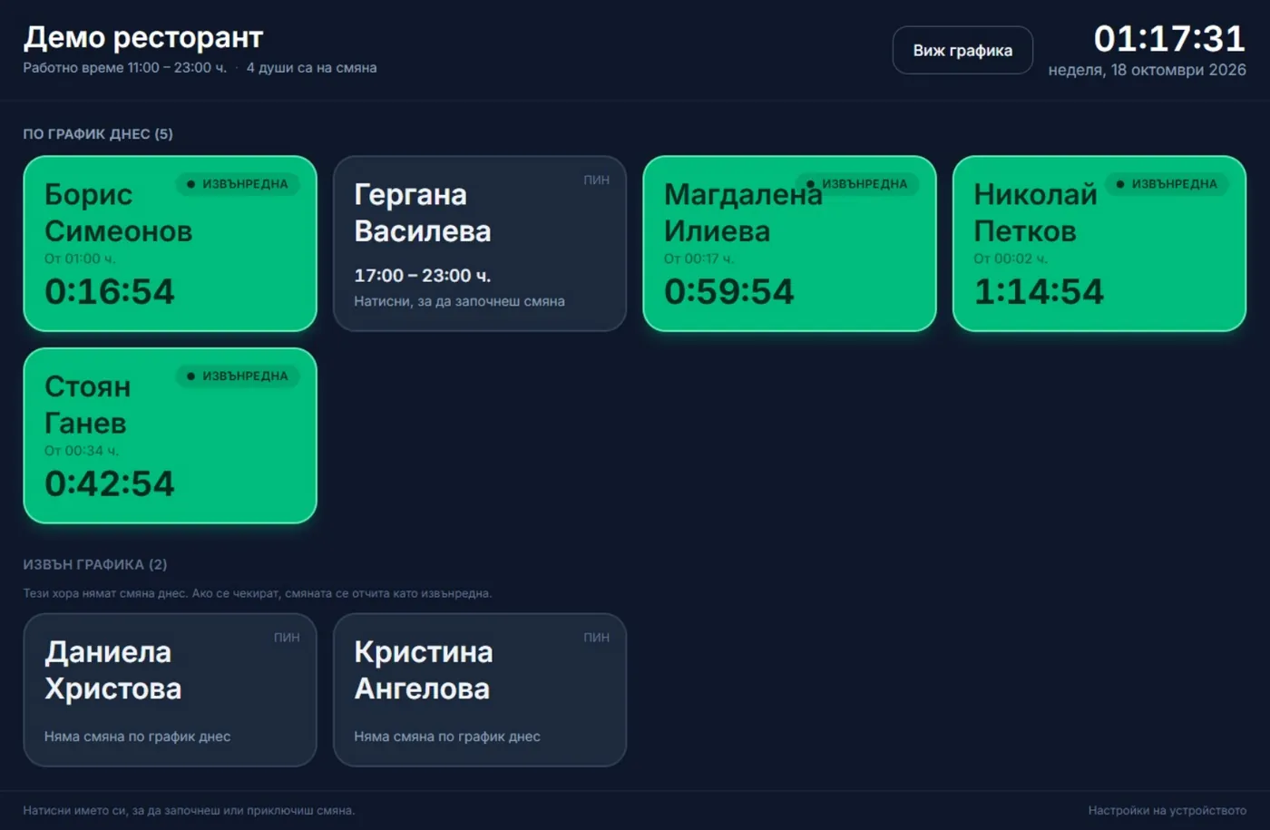This screenshot has height=830, width=1270.
Task: Click ИЗВЪНРЕДНА badge on Николай Петков's card
Action: pyautogui.click(x=1167, y=183)
